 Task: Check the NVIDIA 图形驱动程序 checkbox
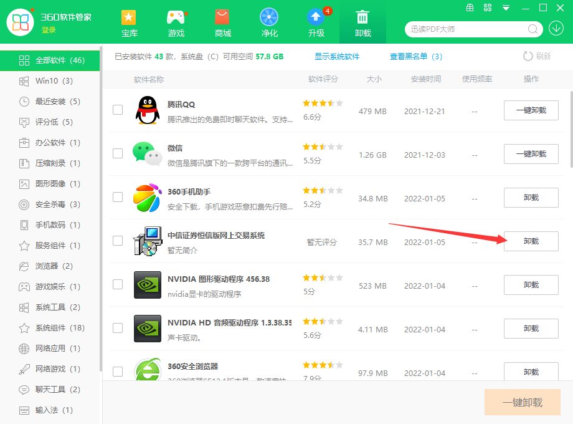[118, 284]
